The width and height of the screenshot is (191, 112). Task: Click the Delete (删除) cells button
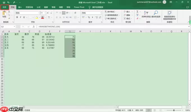tap(128, 15)
